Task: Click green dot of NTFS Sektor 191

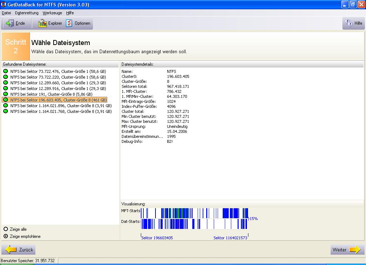Action: pos(6,94)
